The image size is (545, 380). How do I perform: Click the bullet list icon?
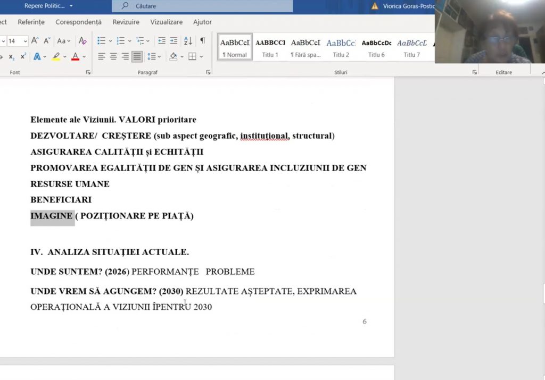click(102, 41)
